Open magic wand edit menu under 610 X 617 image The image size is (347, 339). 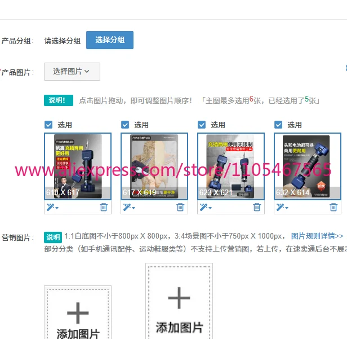52,208
